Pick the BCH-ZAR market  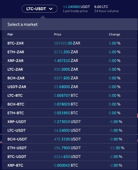[69, 78]
